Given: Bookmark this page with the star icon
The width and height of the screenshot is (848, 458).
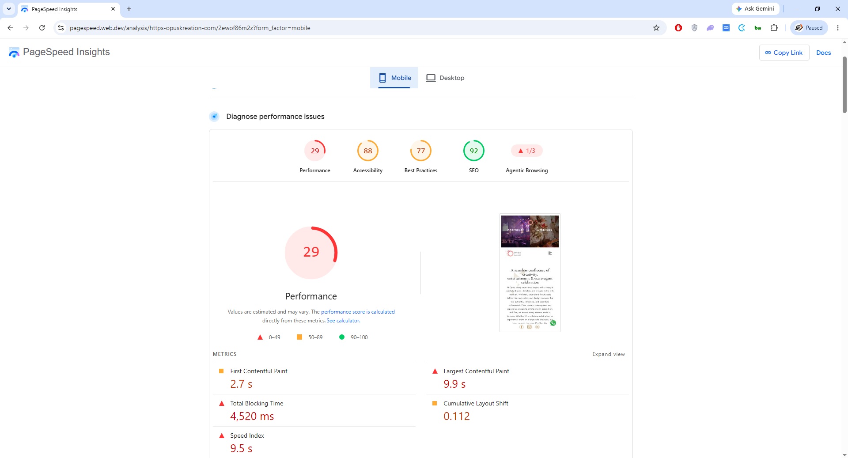Looking at the screenshot, I should [x=656, y=28].
